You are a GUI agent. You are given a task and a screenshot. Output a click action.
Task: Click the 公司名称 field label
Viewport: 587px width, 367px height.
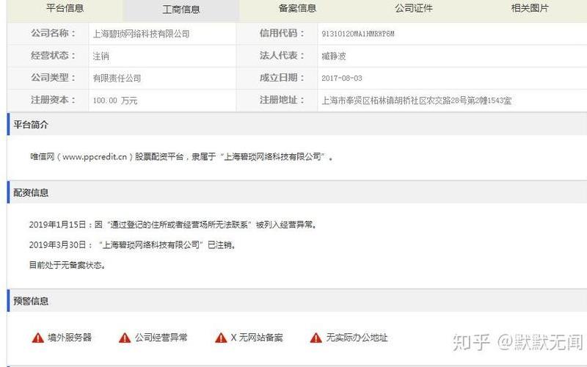(53, 33)
